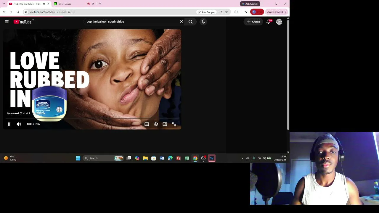
Task: Open OBS Studio from the taskbar
Action: 203,158
